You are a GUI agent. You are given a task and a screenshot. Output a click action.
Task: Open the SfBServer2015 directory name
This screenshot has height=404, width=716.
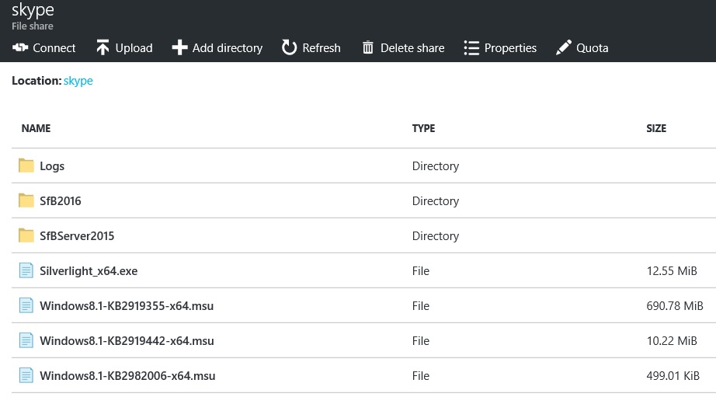pos(77,236)
